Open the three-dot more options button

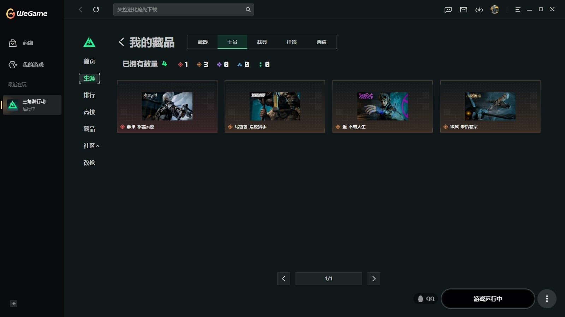pos(547,299)
